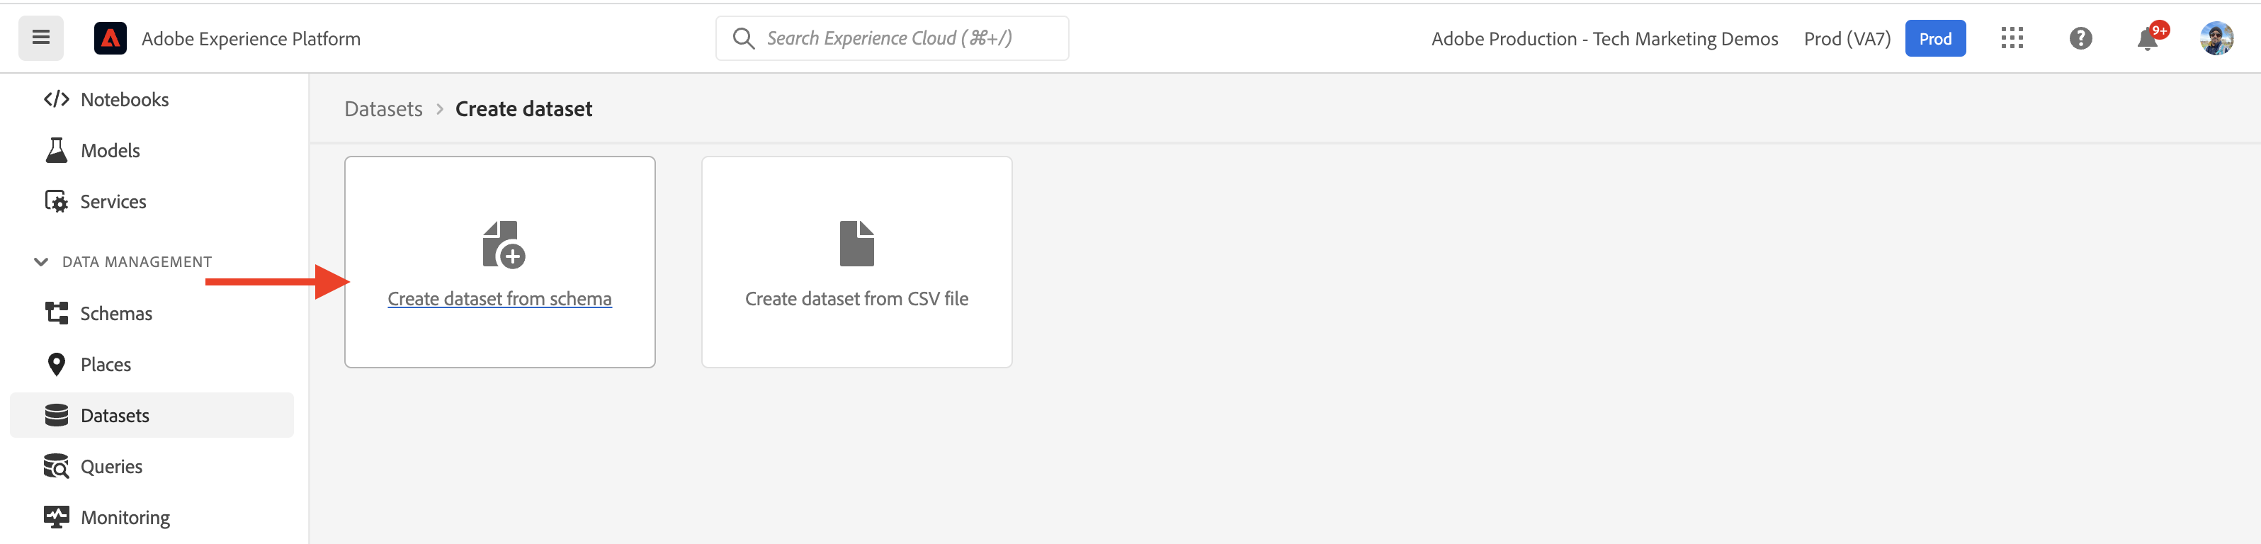Click the Create dataset from schema icon
The height and width of the screenshot is (544, 2261).
pos(504,244)
